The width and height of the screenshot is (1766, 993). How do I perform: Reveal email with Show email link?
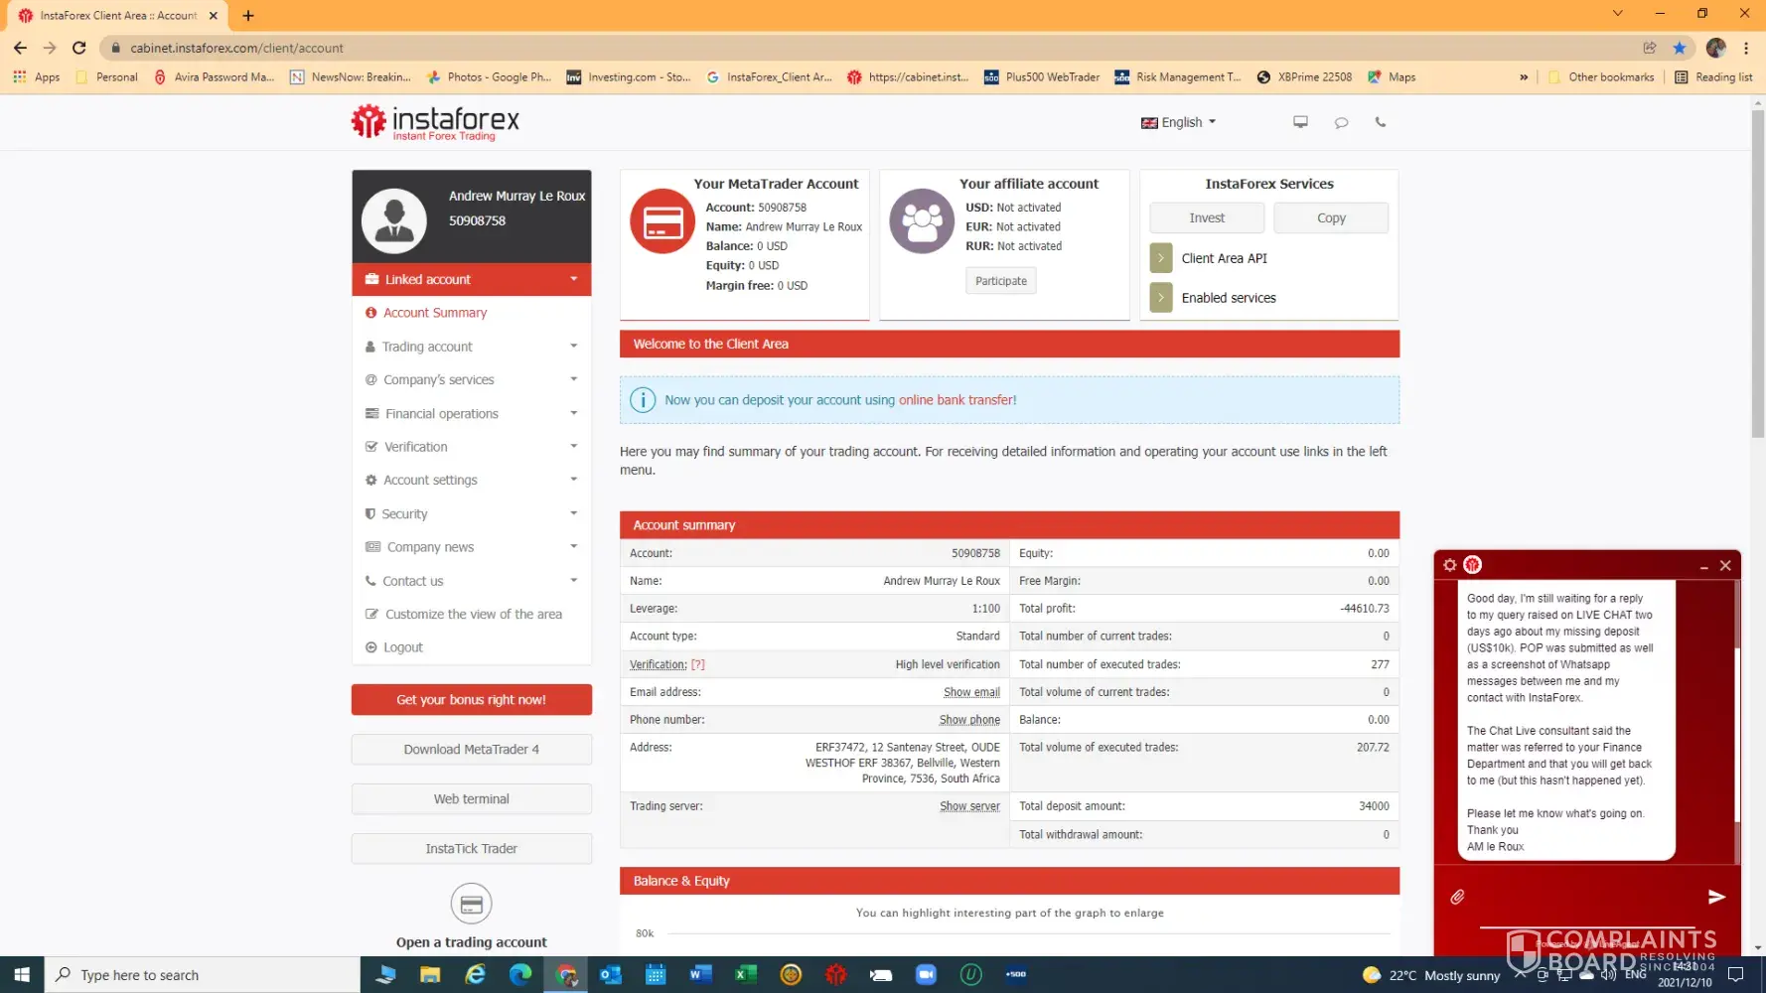pyautogui.click(x=970, y=692)
